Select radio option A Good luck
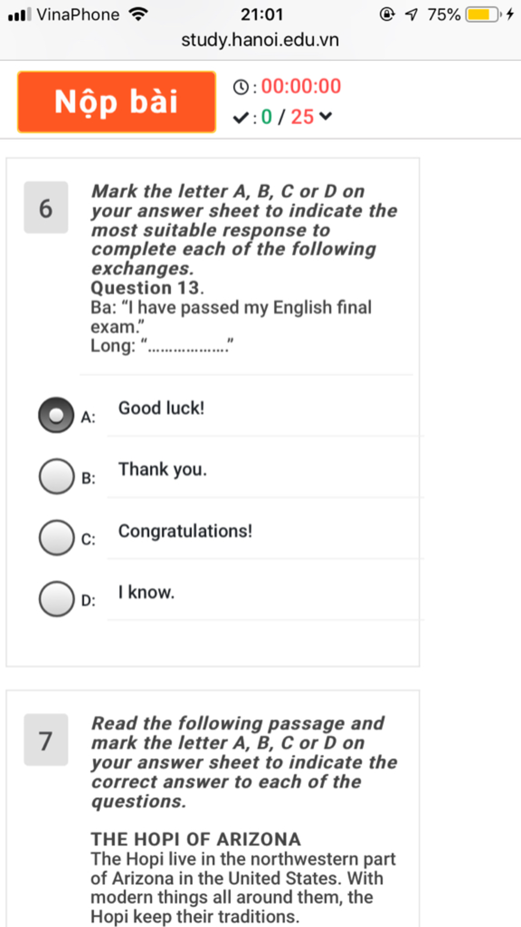Viewport: 521px width, 927px height. [x=56, y=415]
